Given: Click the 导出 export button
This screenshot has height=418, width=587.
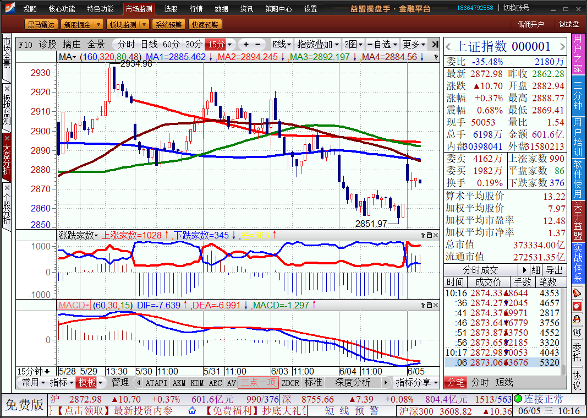Looking at the screenshot, I should (554, 270).
